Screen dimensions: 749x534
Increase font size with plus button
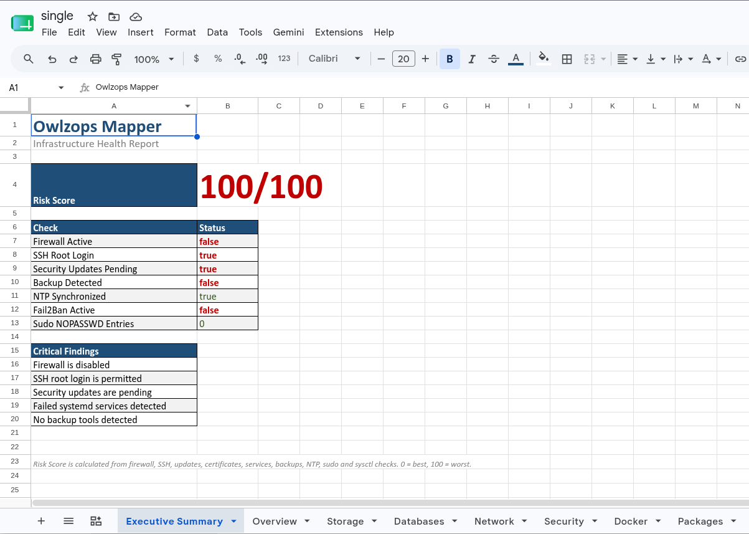coord(425,59)
